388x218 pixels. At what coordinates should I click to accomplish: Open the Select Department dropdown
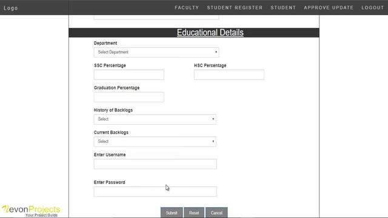156,52
